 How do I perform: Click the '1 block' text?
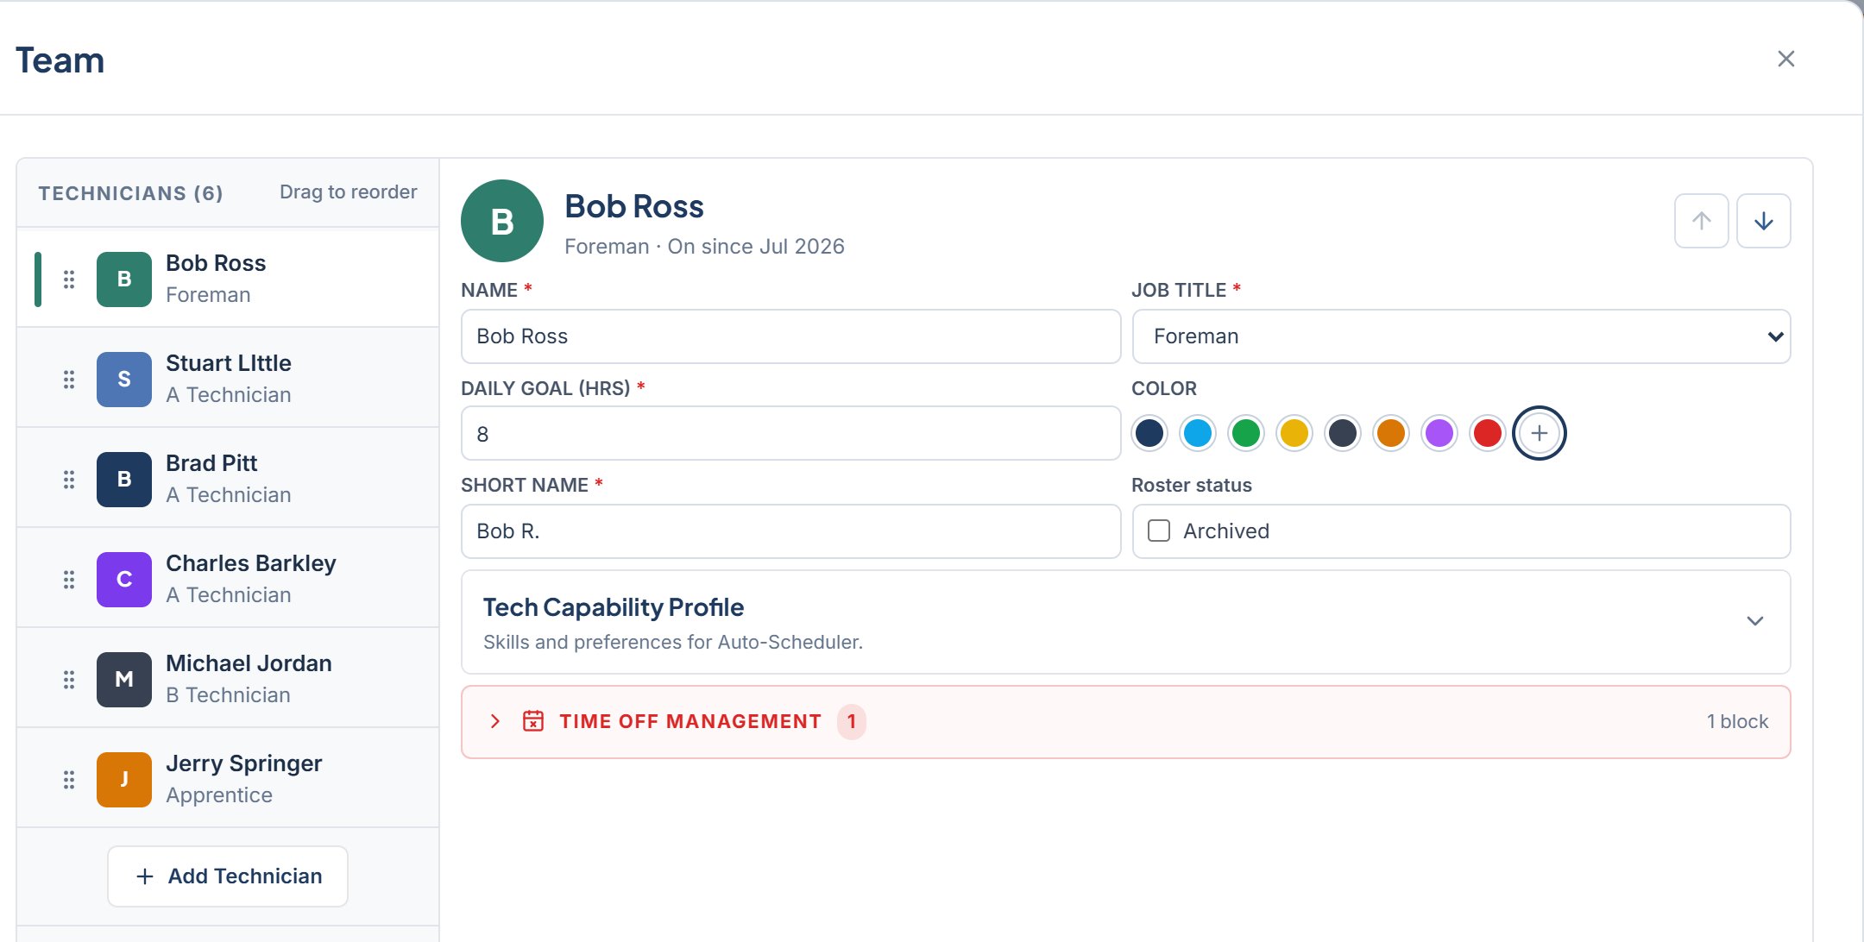pyautogui.click(x=1737, y=721)
